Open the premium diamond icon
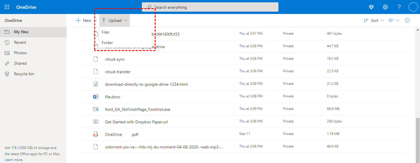 pyautogui.click(x=371, y=7)
